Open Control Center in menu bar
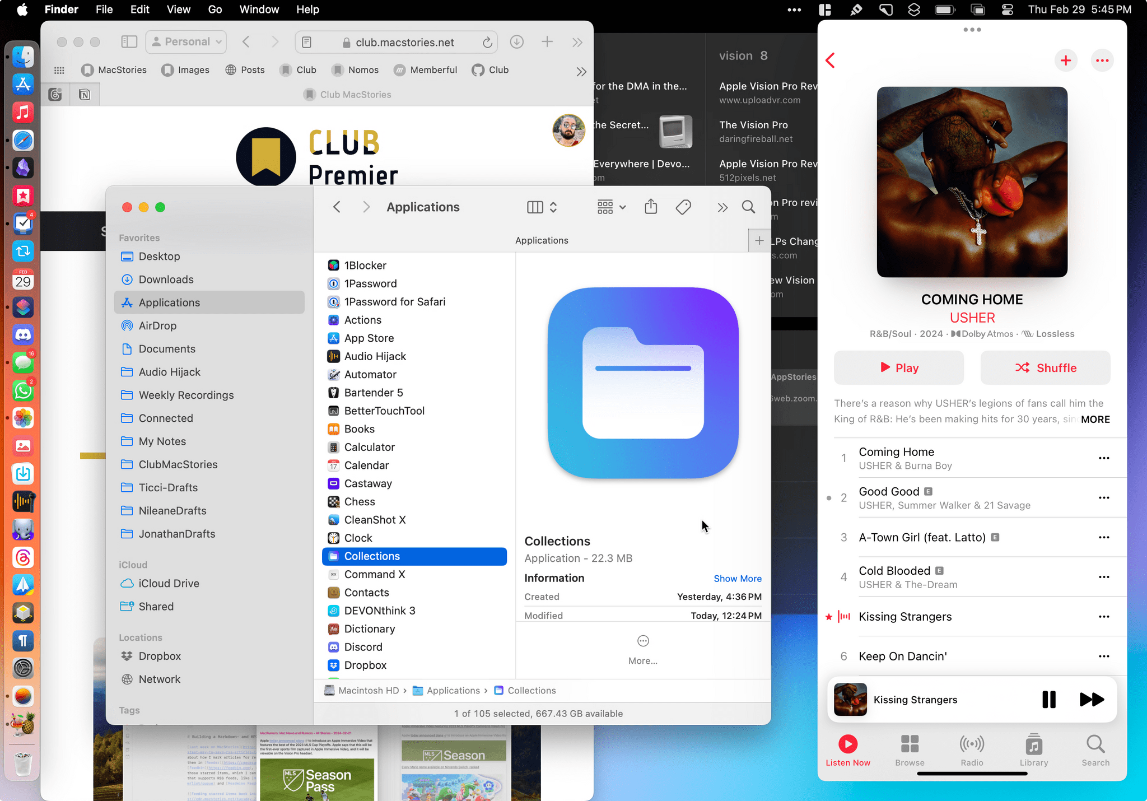The width and height of the screenshot is (1147, 801). click(1007, 10)
